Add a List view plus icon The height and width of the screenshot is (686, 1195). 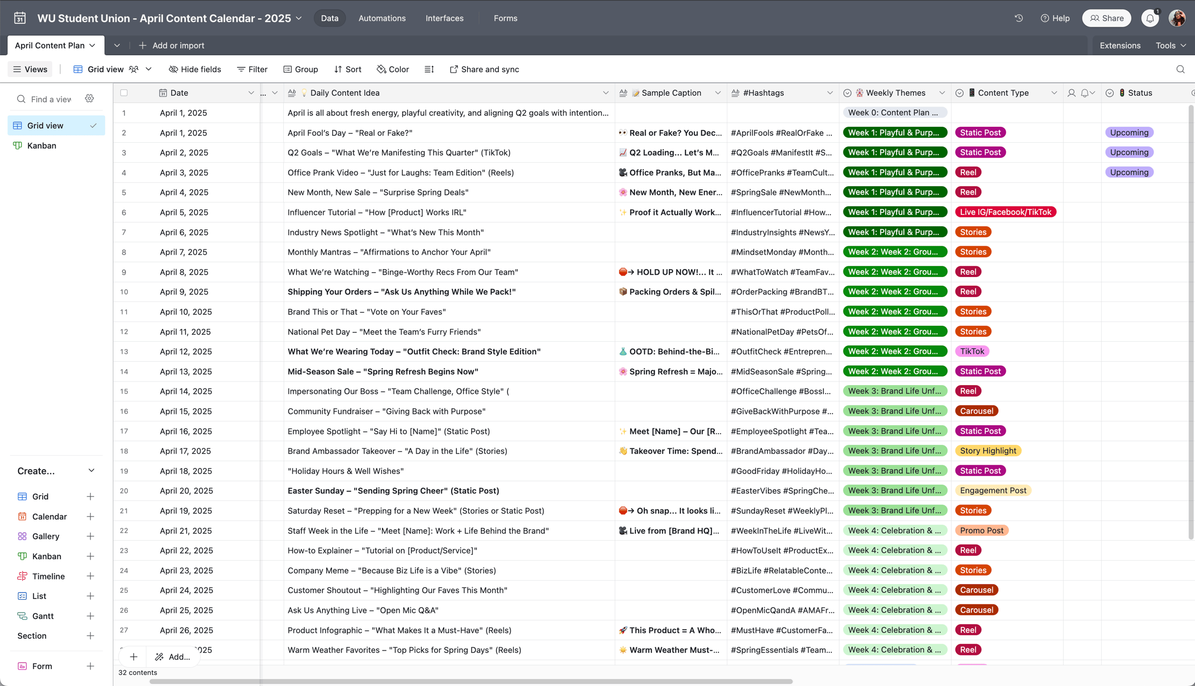click(x=90, y=596)
